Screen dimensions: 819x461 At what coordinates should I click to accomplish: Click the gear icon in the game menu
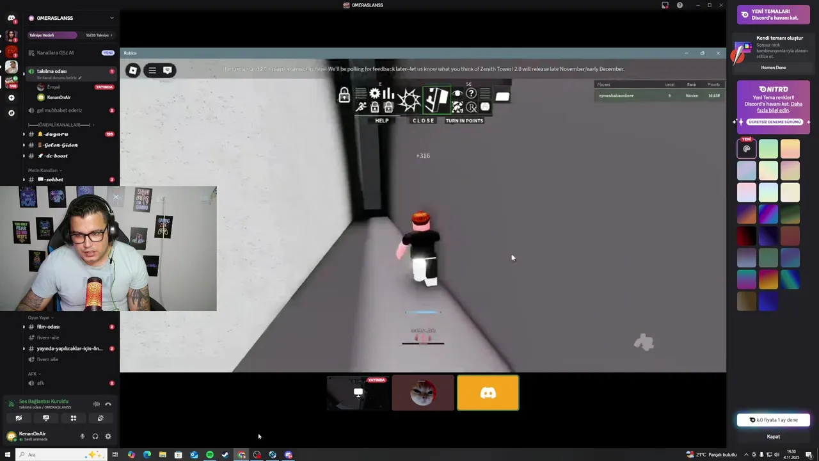374,93
